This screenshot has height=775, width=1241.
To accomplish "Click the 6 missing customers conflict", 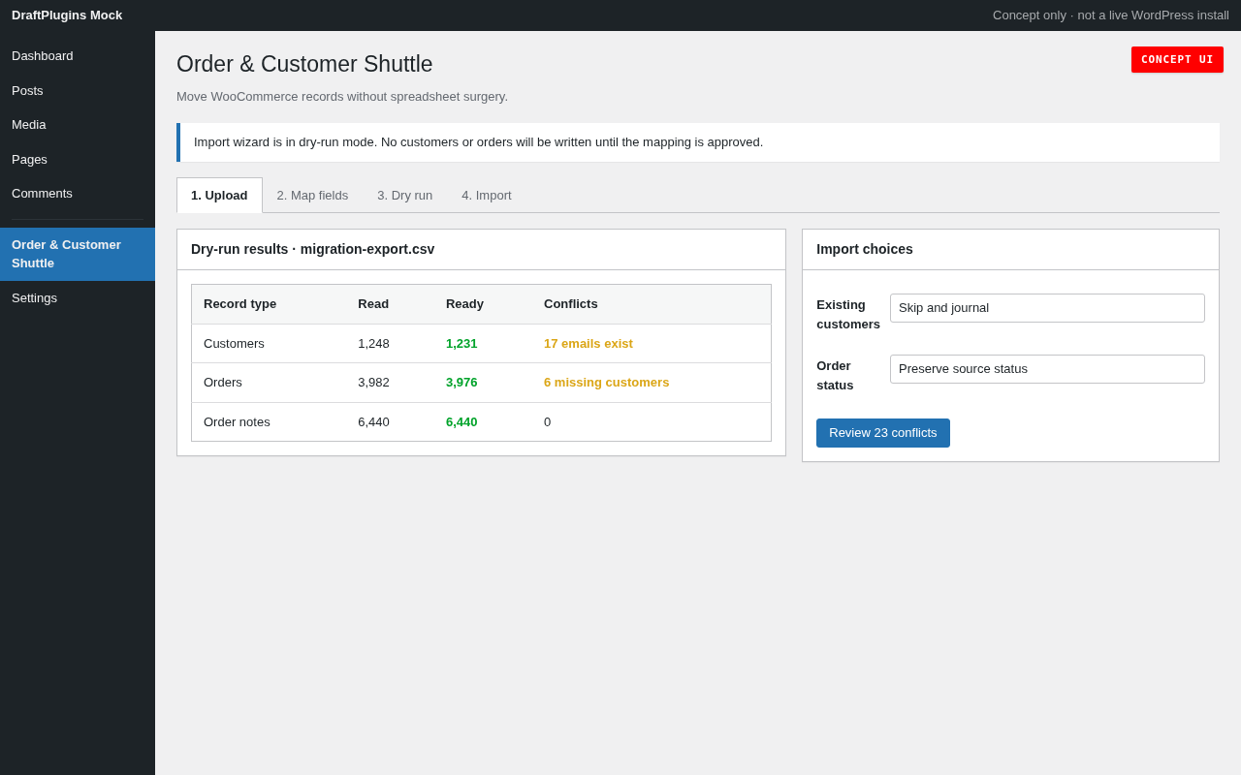I will point(607,383).
